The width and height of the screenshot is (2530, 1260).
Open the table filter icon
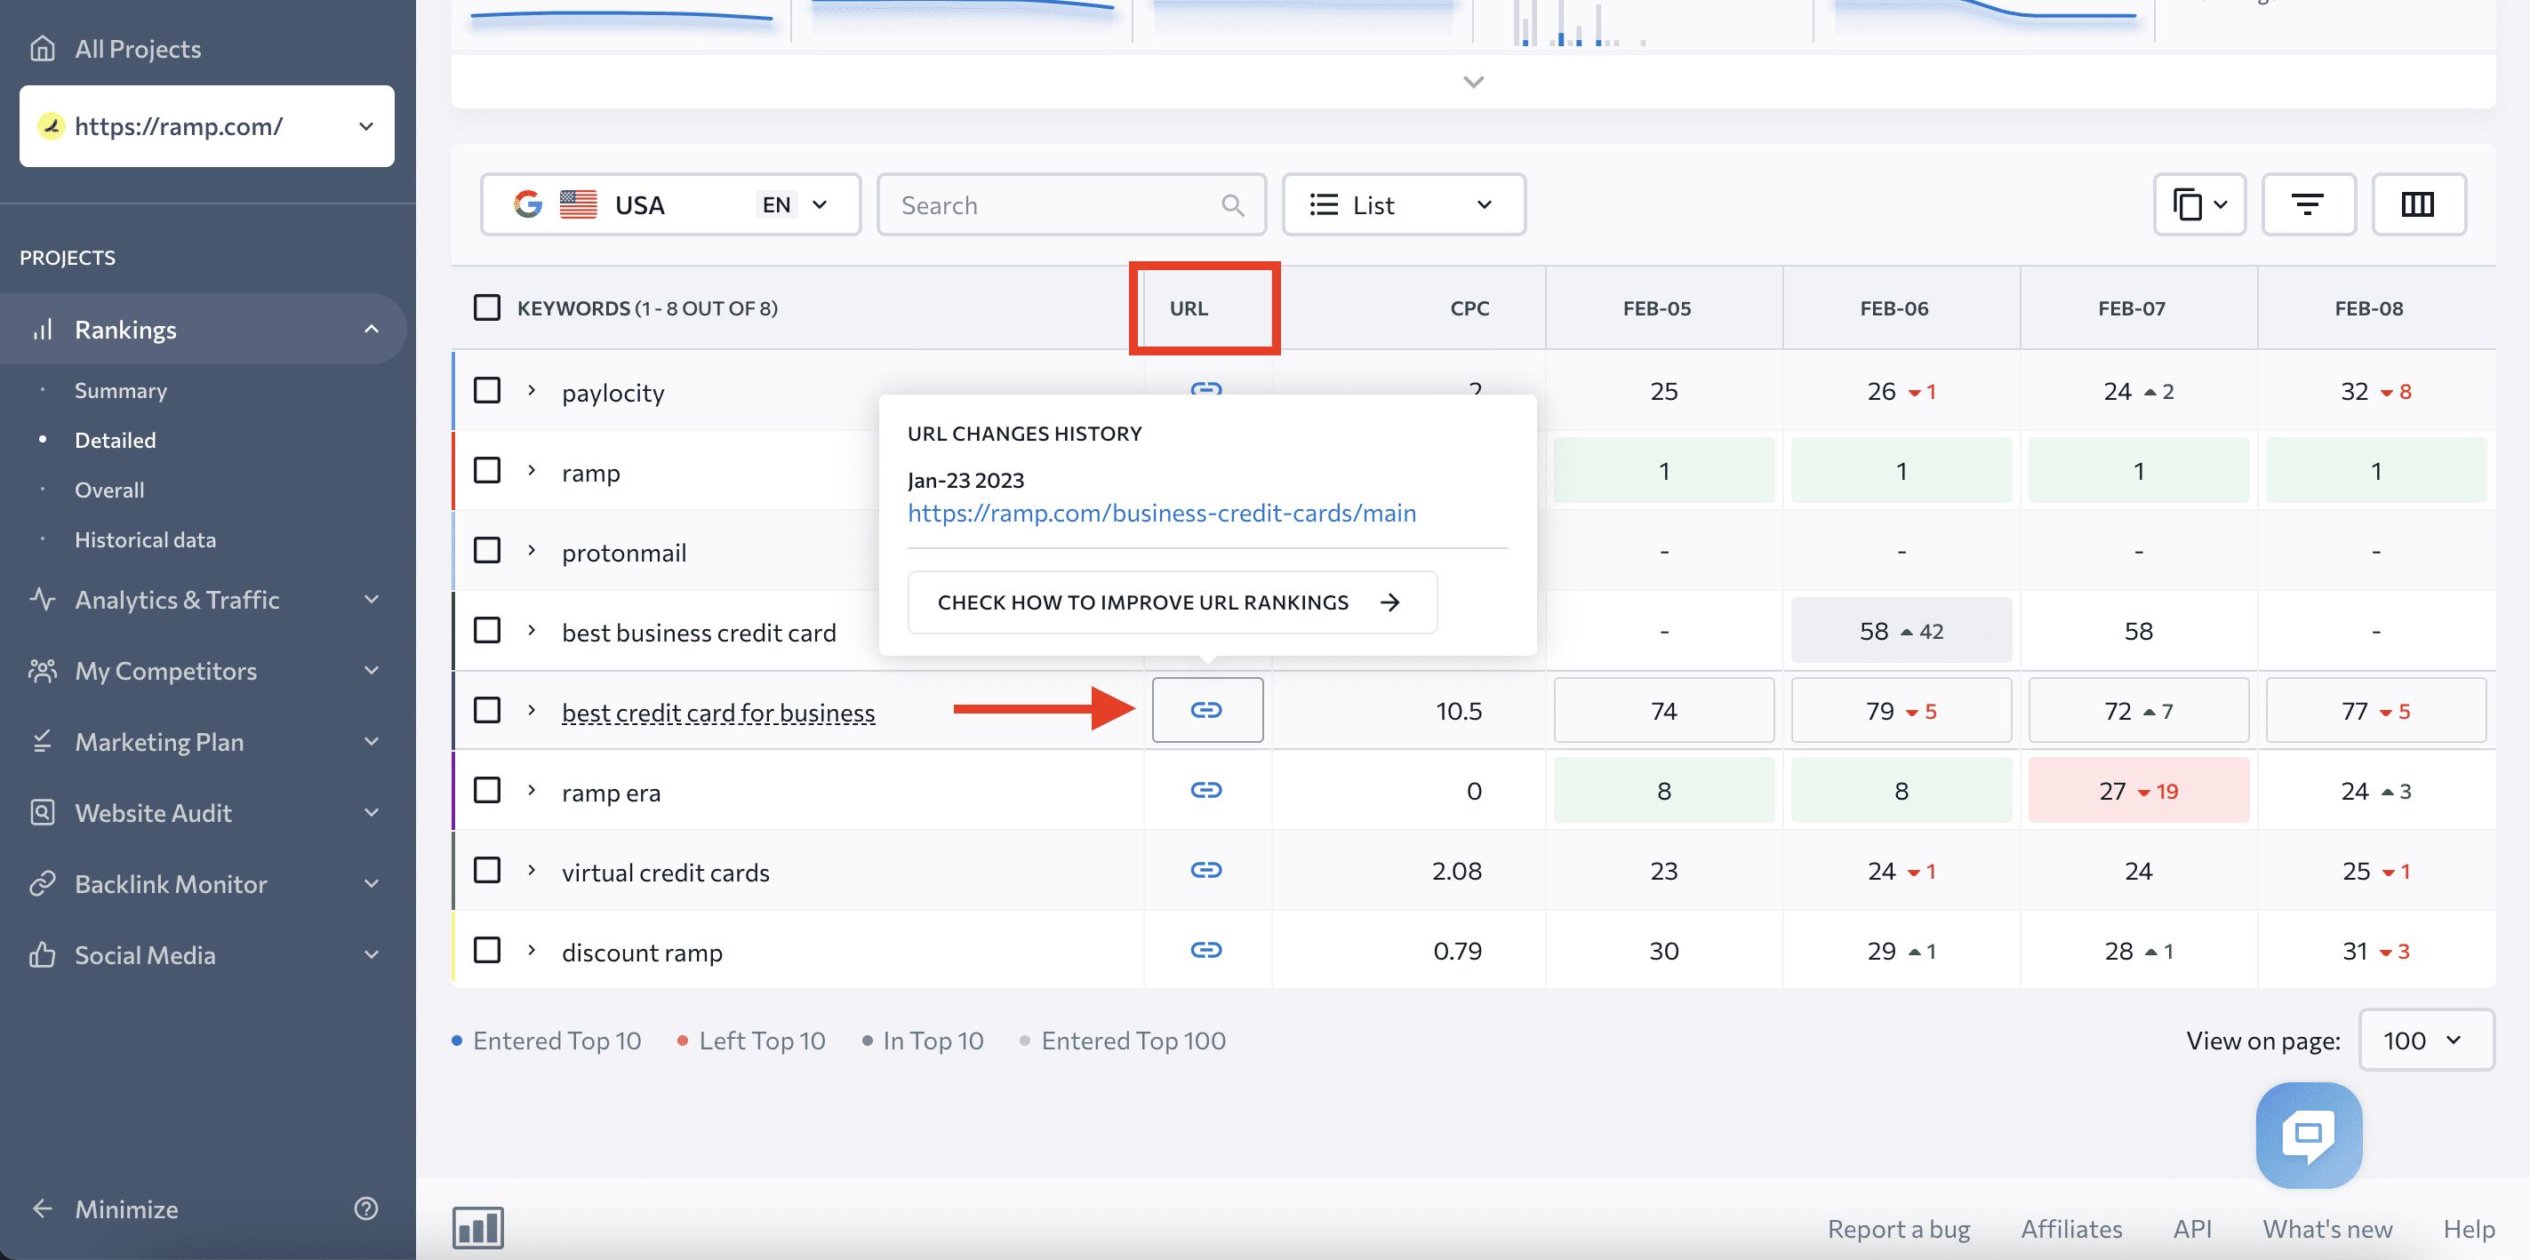[2308, 204]
